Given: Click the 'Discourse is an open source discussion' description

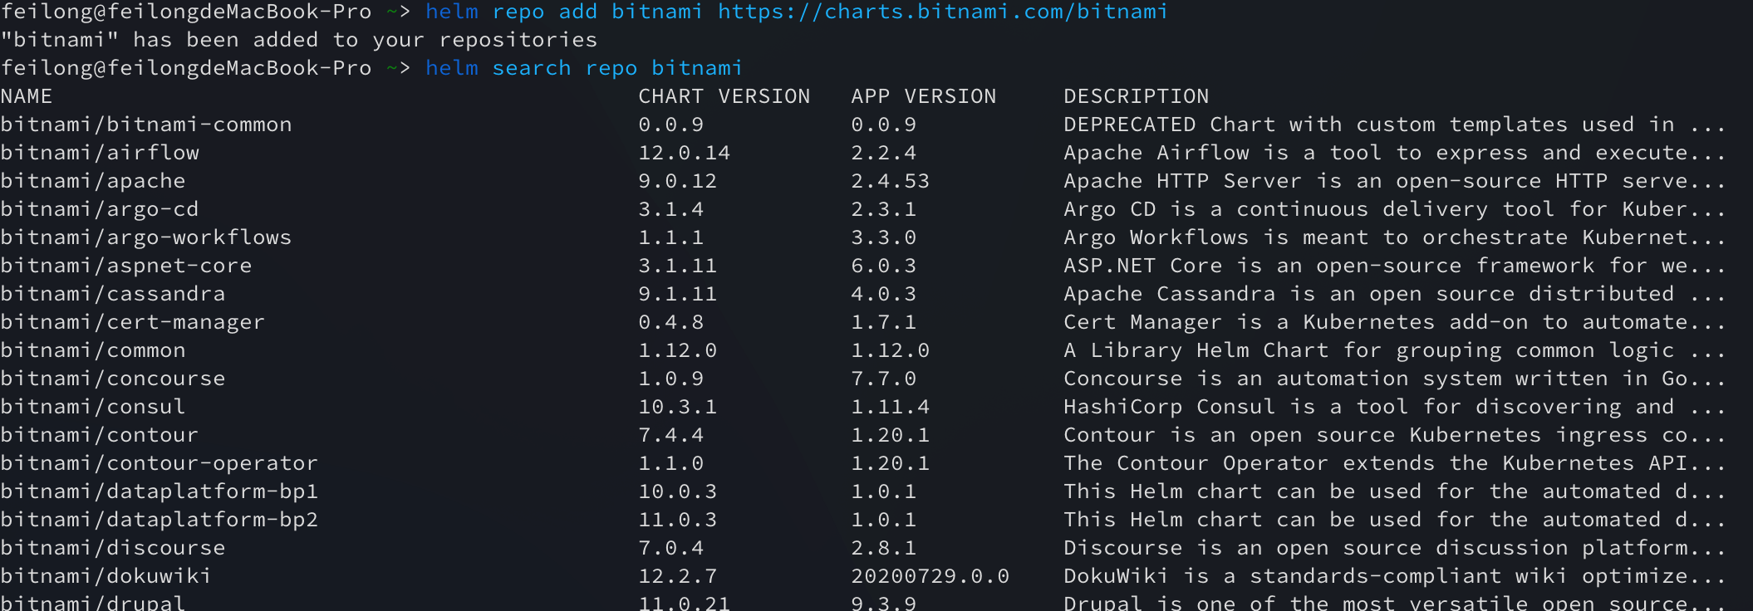Looking at the screenshot, I should [x=1396, y=548].
